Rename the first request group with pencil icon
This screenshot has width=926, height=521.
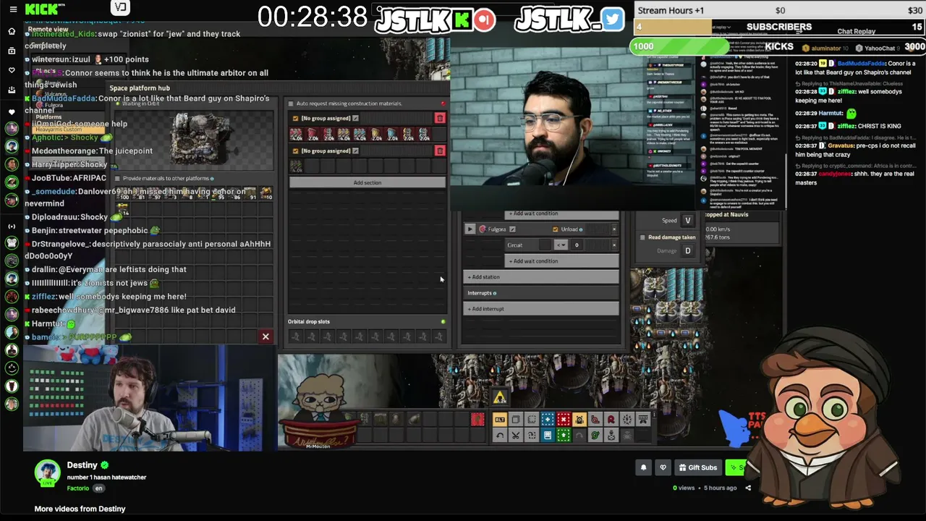point(355,118)
